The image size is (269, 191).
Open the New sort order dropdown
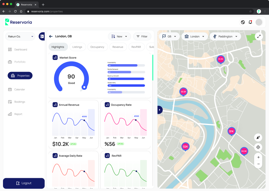click(119, 36)
